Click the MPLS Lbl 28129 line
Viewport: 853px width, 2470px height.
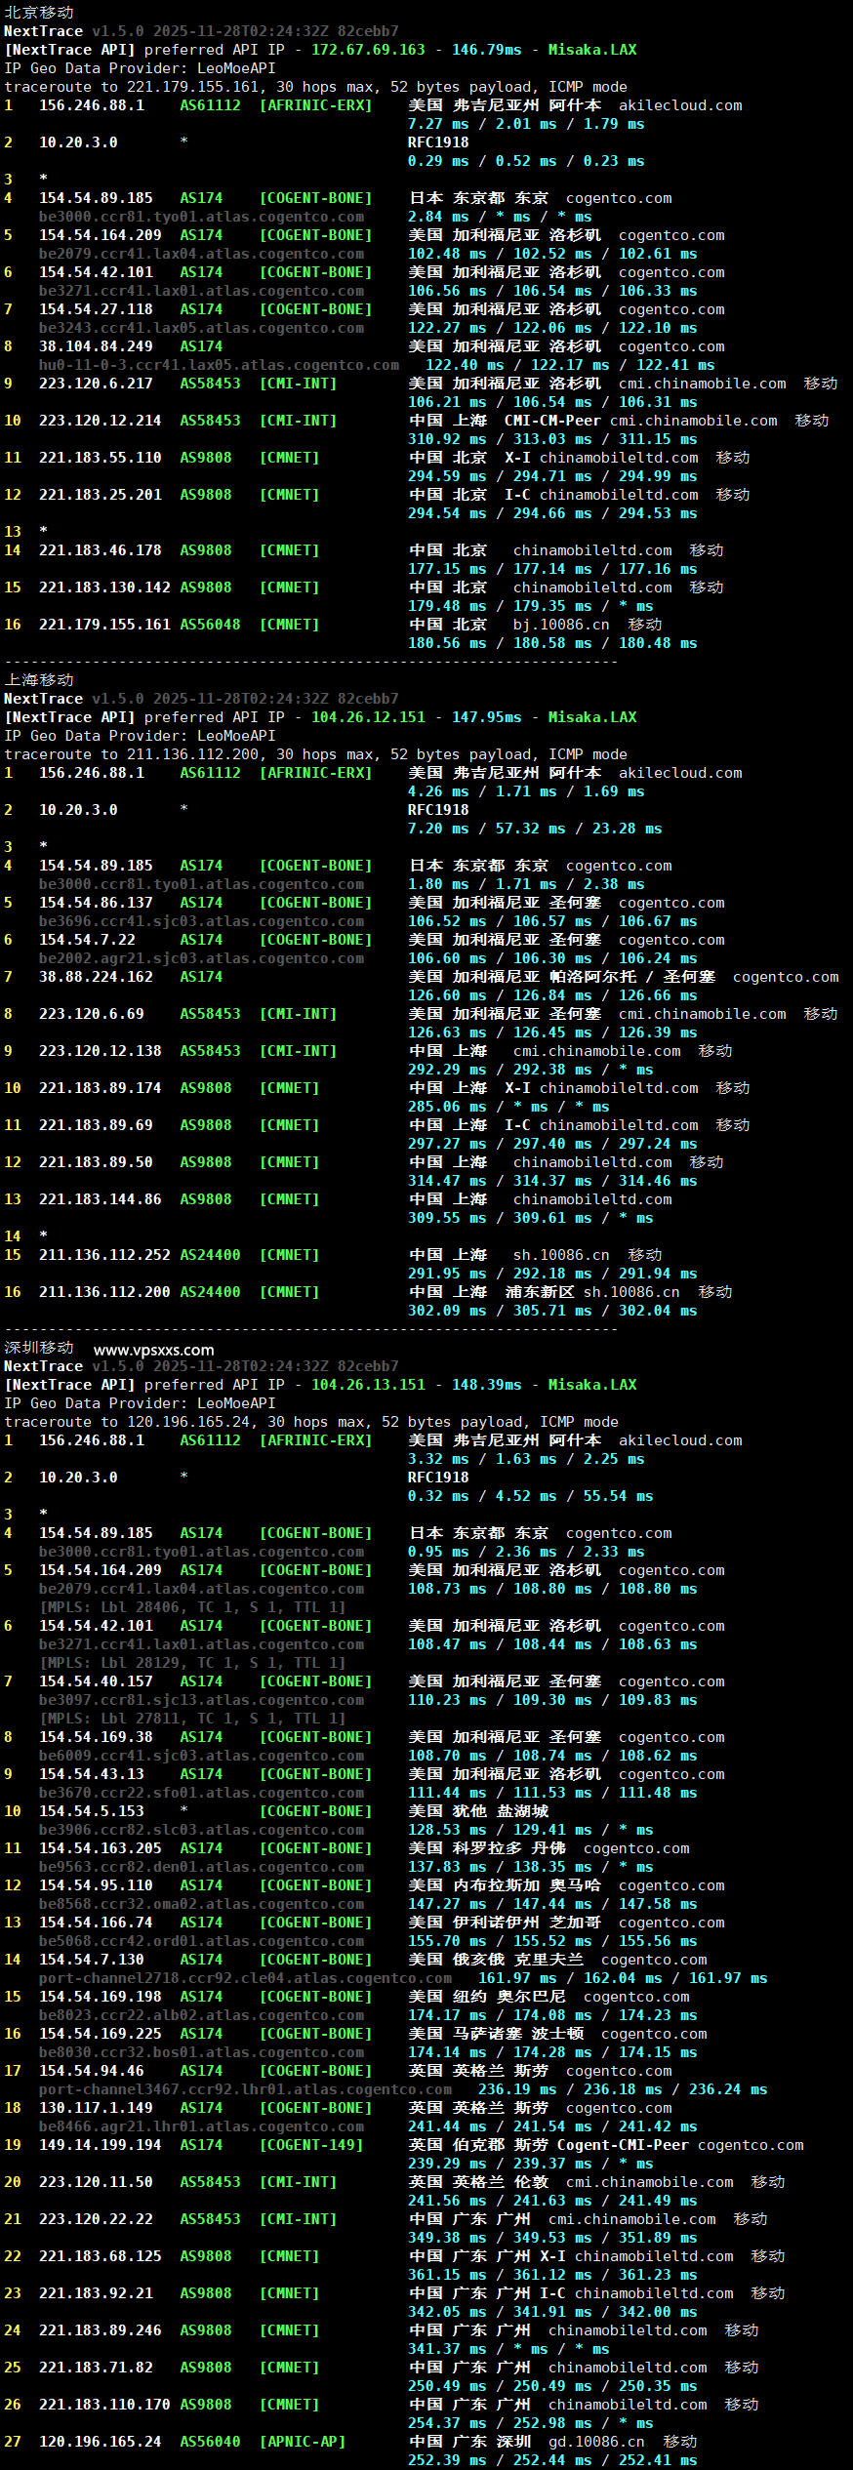192,1663
